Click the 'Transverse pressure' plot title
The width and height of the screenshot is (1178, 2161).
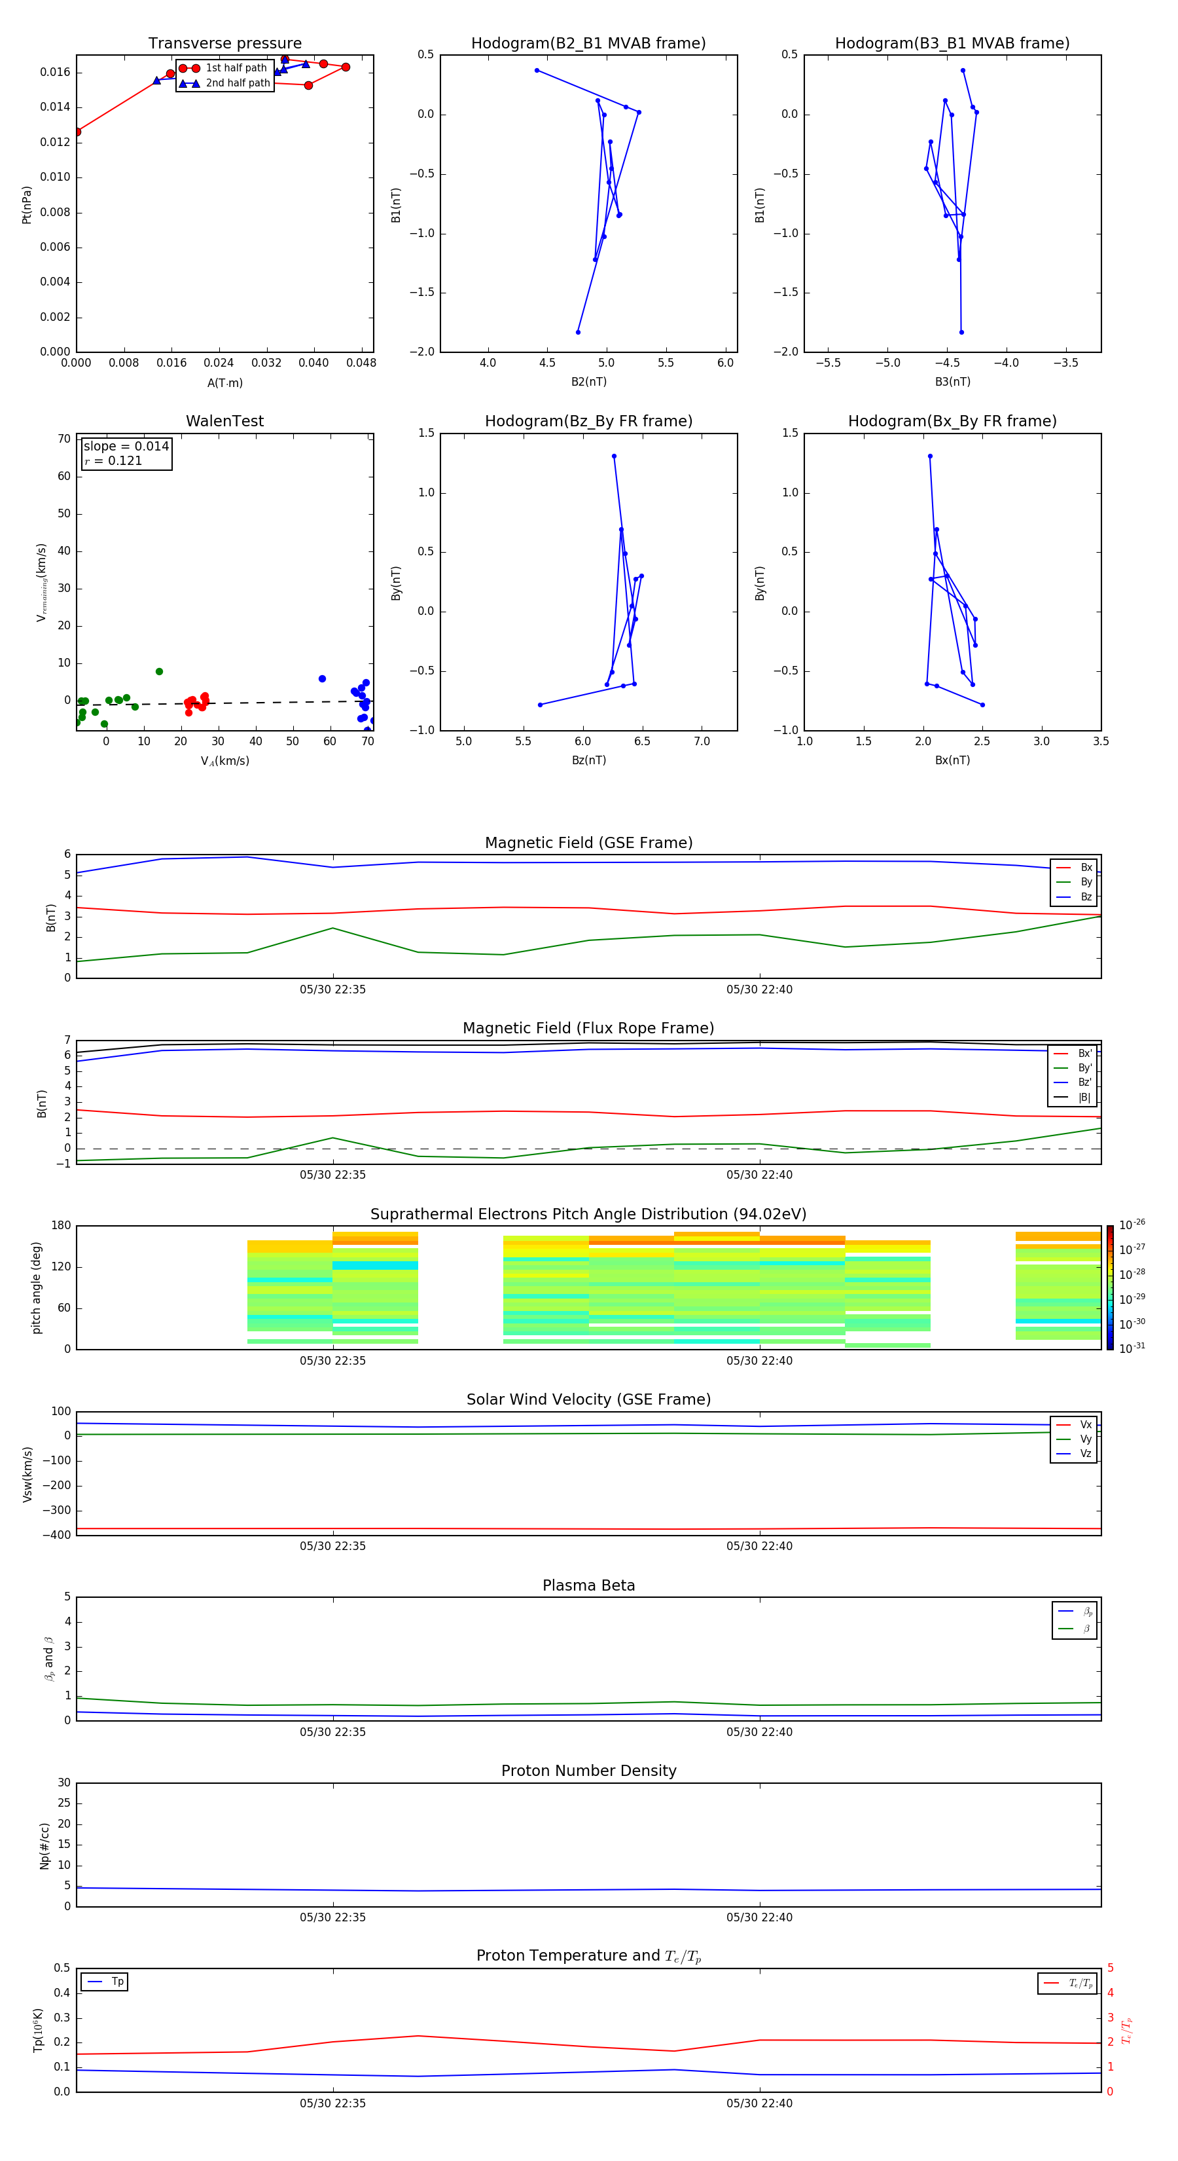pyautogui.click(x=224, y=44)
